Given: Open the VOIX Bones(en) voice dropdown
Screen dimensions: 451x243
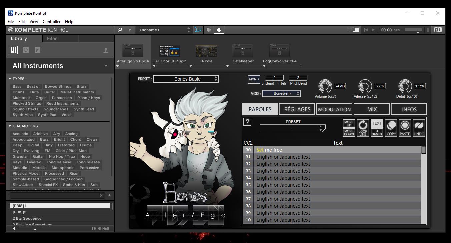Looking at the screenshot, I should pos(281,93).
